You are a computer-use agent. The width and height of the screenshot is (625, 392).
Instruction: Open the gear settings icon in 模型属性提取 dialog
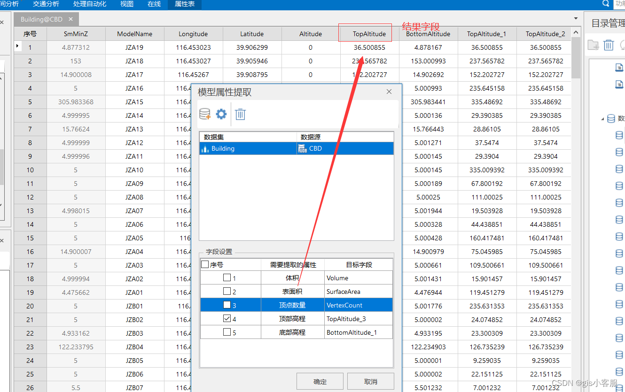coord(221,114)
